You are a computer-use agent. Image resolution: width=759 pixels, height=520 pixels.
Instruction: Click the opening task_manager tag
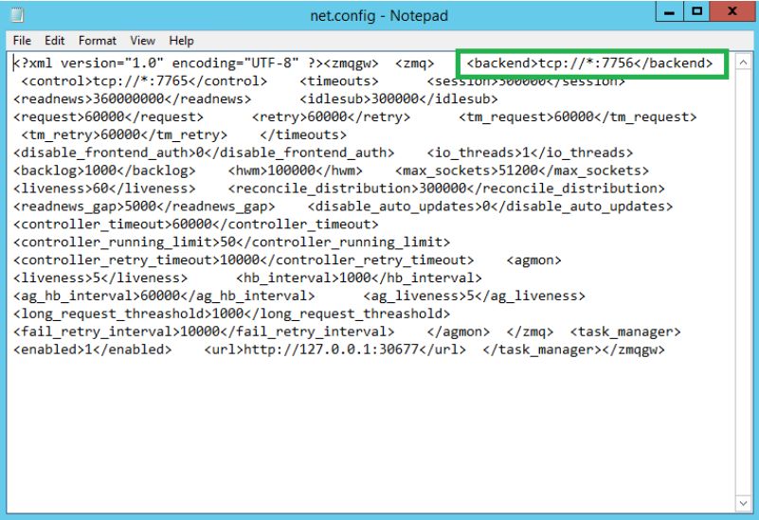pyautogui.click(x=625, y=332)
